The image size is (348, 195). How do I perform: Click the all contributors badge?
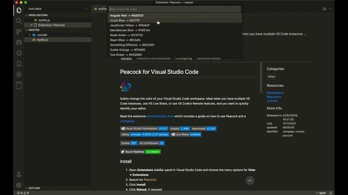click(151, 143)
